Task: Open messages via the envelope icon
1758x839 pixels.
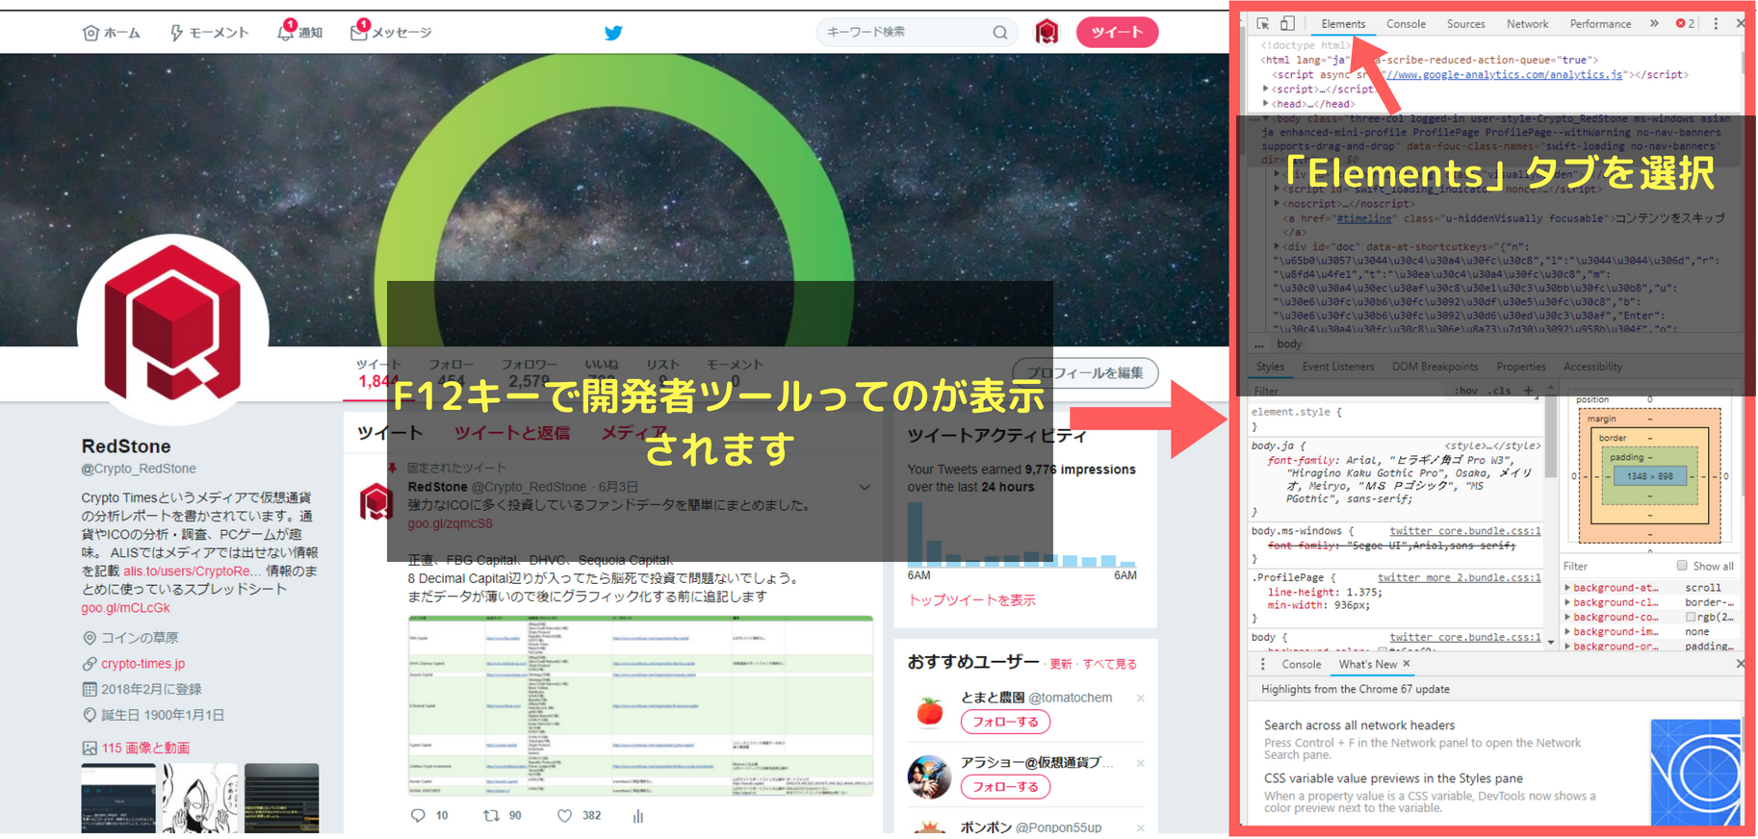Action: (x=358, y=33)
